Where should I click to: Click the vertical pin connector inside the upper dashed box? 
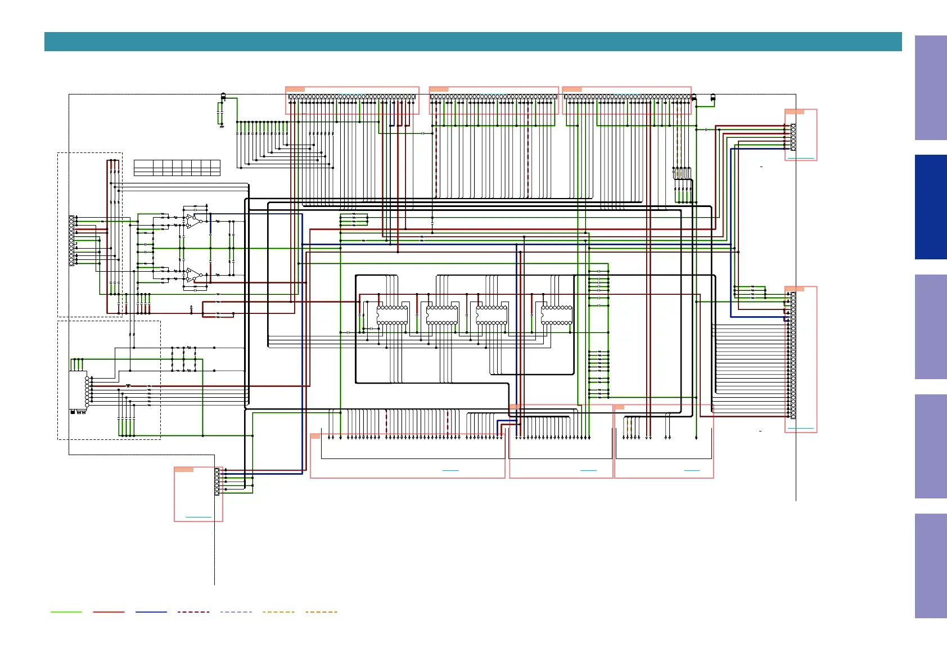(x=71, y=240)
